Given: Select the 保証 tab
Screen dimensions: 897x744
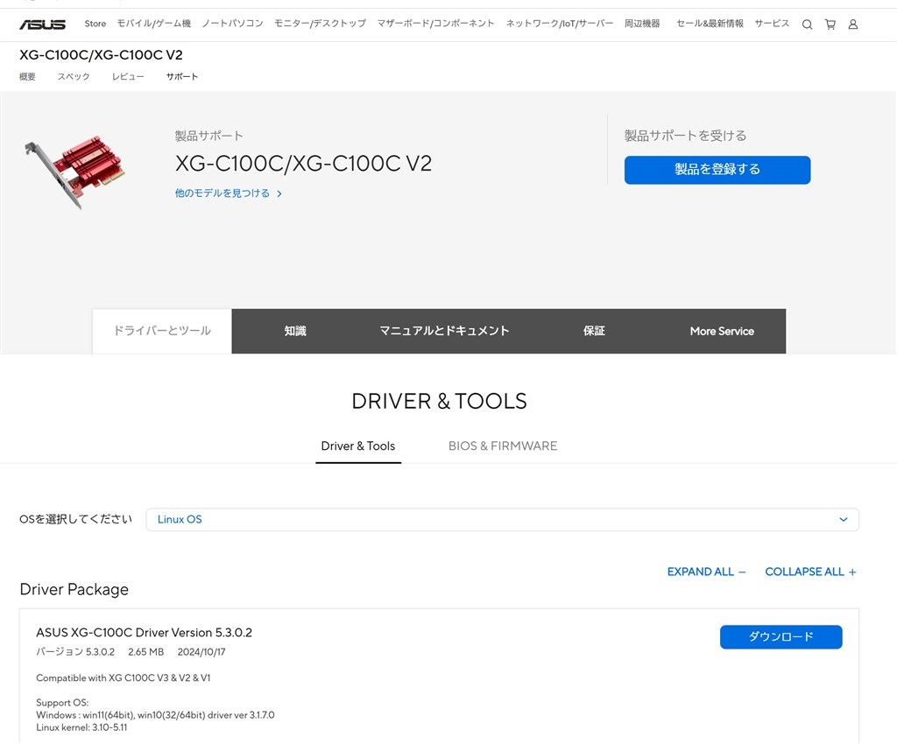Looking at the screenshot, I should click(594, 331).
